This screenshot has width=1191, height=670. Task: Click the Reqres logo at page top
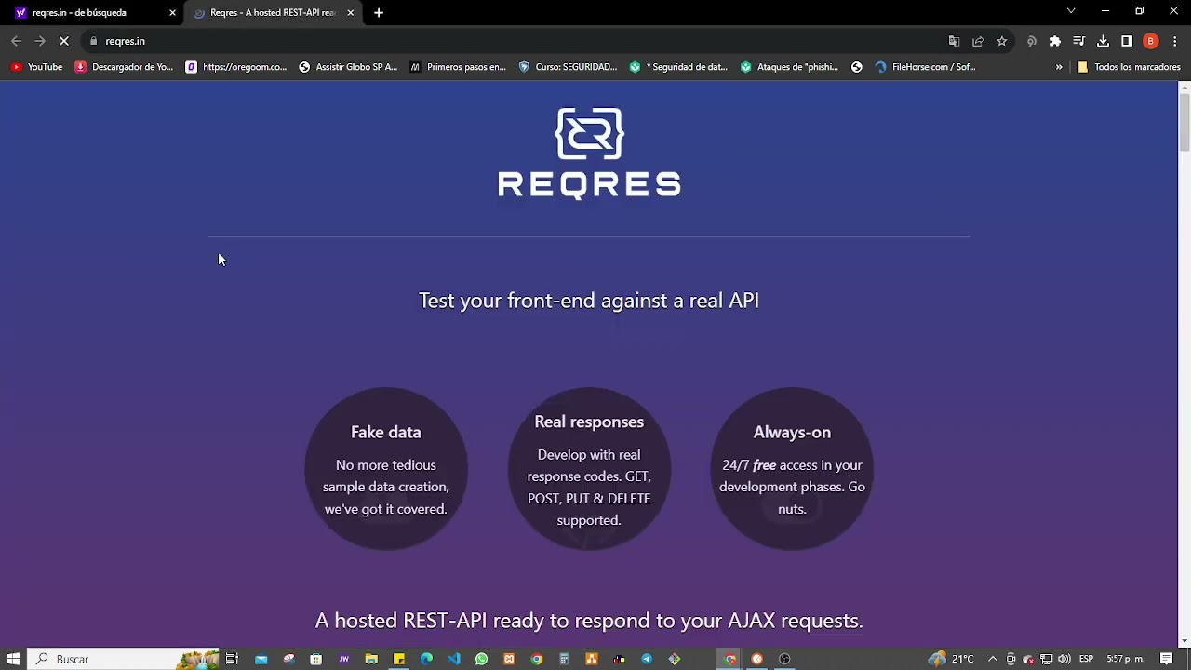589,154
